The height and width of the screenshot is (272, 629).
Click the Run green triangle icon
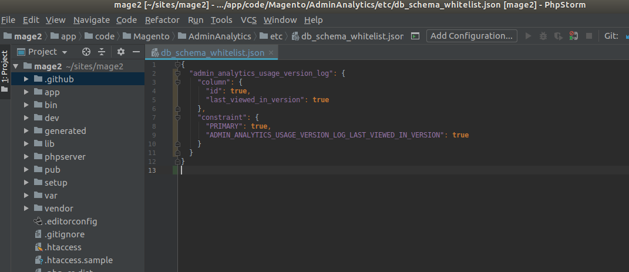pos(529,36)
